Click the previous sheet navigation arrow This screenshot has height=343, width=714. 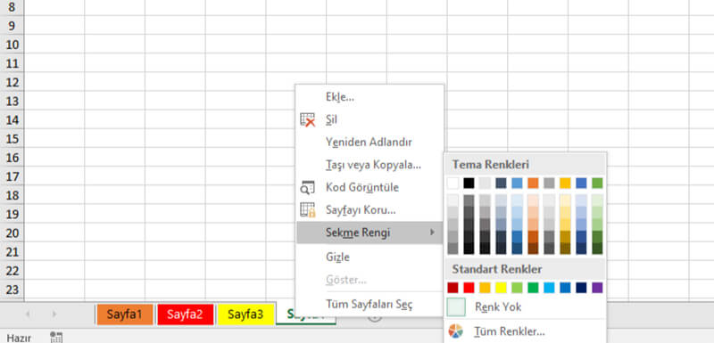pos(28,314)
